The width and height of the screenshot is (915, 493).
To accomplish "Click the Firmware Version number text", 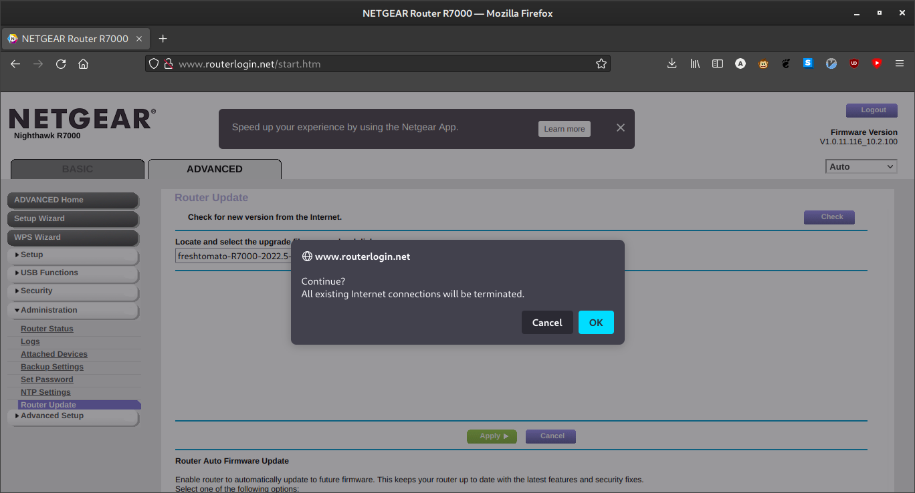I will coord(859,142).
